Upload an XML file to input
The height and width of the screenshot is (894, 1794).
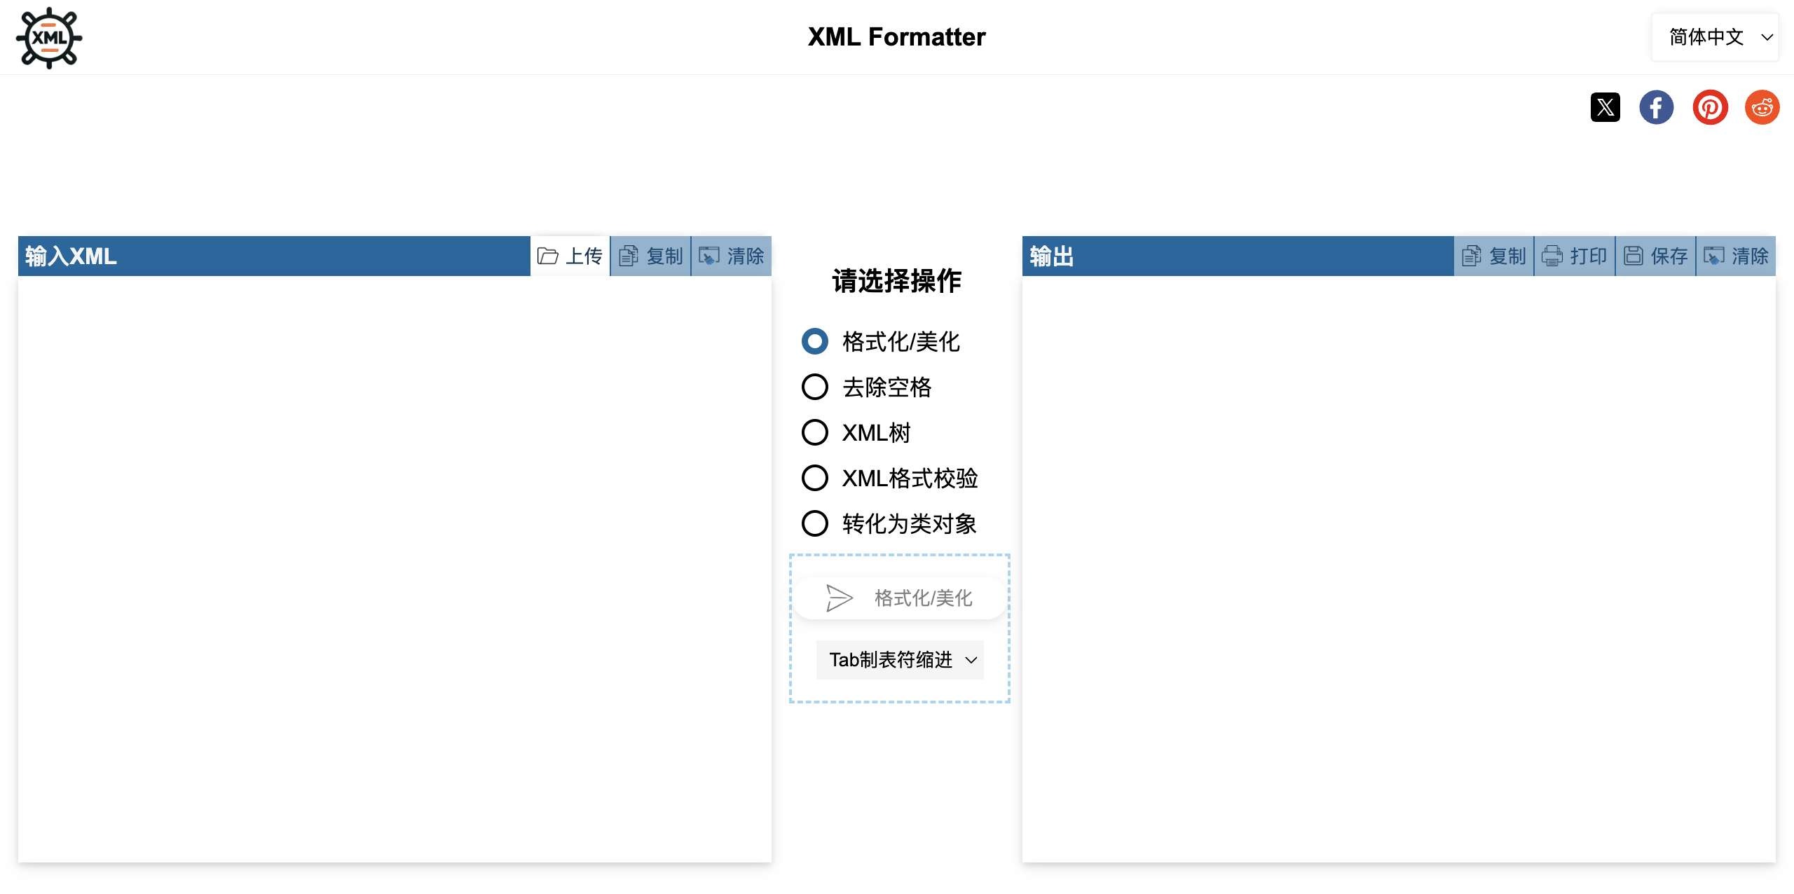tap(570, 256)
